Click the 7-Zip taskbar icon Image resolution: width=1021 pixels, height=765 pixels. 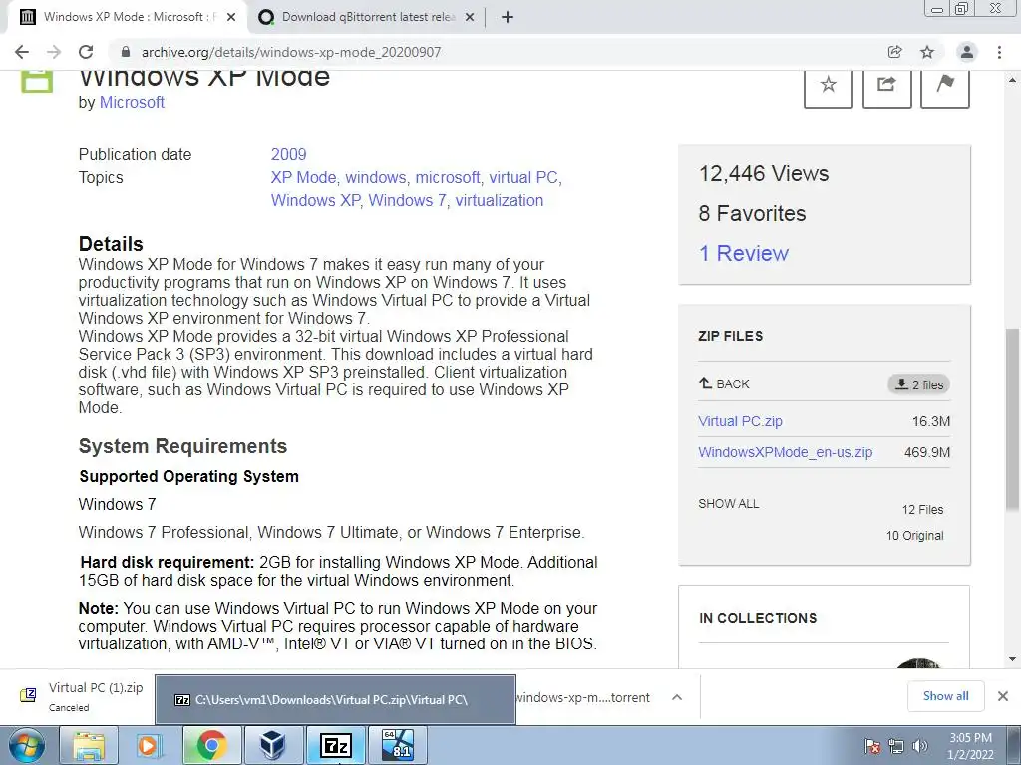pos(335,745)
